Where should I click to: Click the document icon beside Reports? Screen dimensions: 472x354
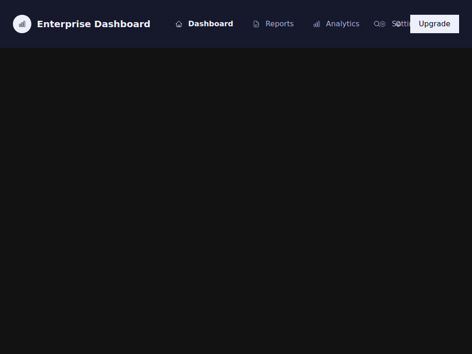[x=256, y=24]
